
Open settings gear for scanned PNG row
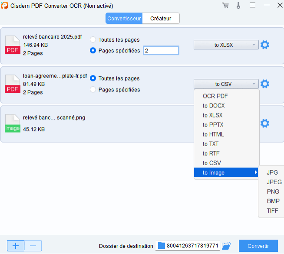(265, 123)
